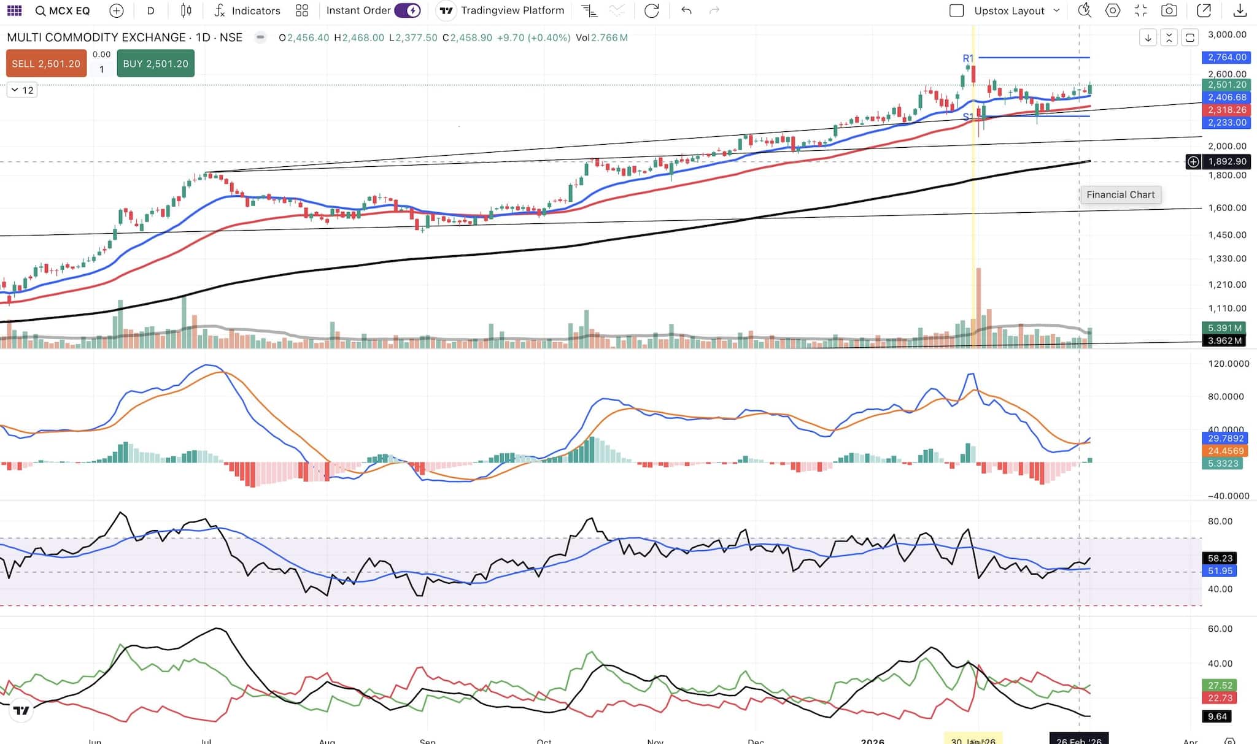The width and height of the screenshot is (1257, 744).
Task: Open the Indicators panel
Action: [x=247, y=10]
